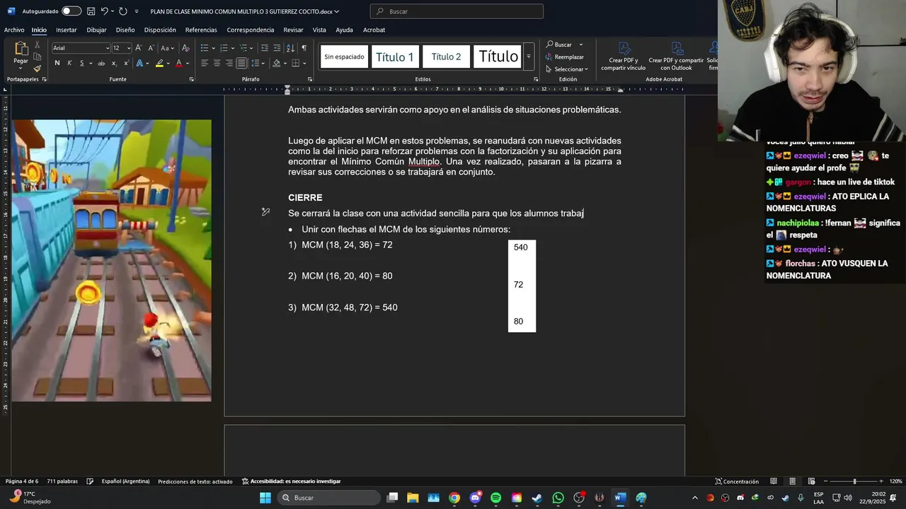Click the Español (Argentina) language indicator
The image size is (906, 509).
[125, 481]
